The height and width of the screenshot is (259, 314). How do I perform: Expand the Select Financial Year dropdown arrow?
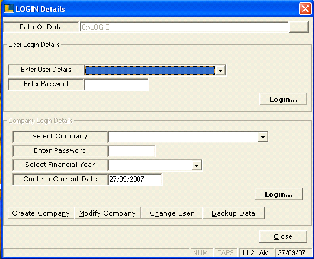pyautogui.click(x=196, y=166)
